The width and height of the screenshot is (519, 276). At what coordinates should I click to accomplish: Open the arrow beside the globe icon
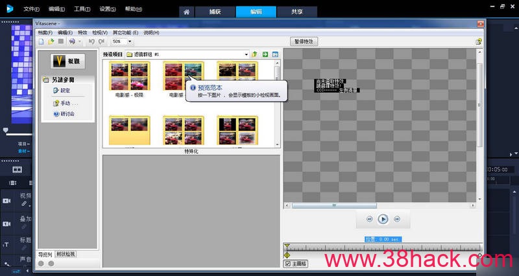click(x=80, y=41)
